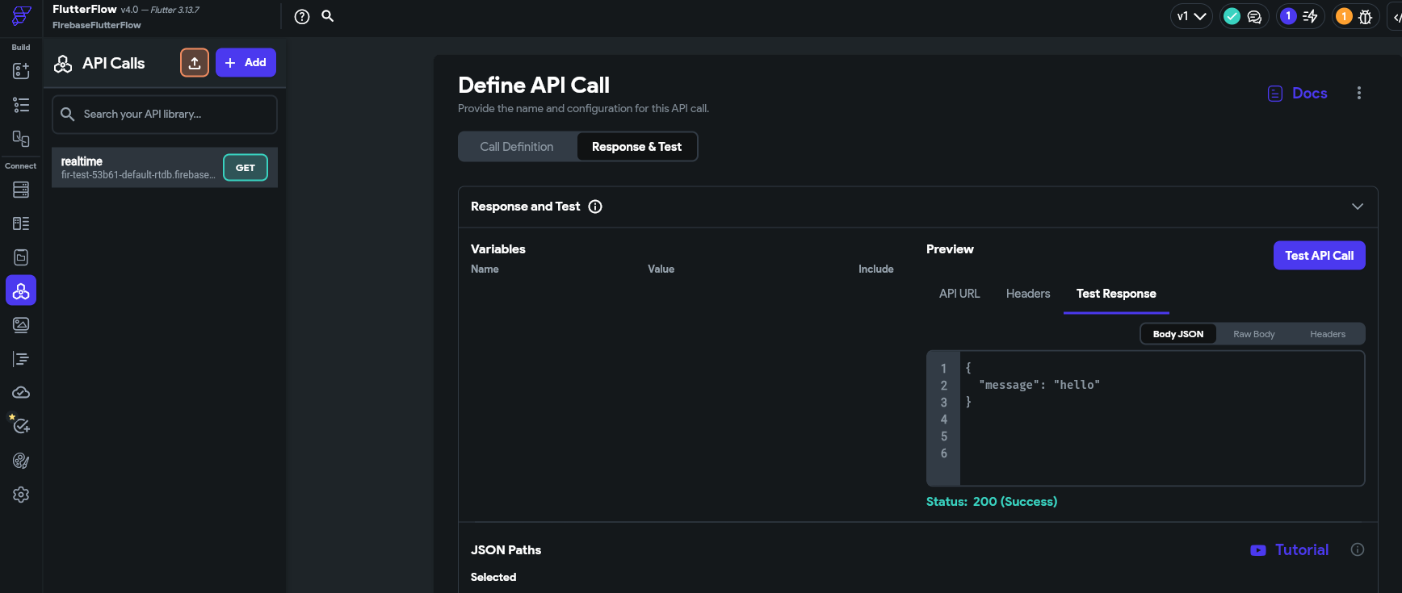Open the Media Assets icon in sidebar
The height and width of the screenshot is (593, 1402).
[21, 325]
